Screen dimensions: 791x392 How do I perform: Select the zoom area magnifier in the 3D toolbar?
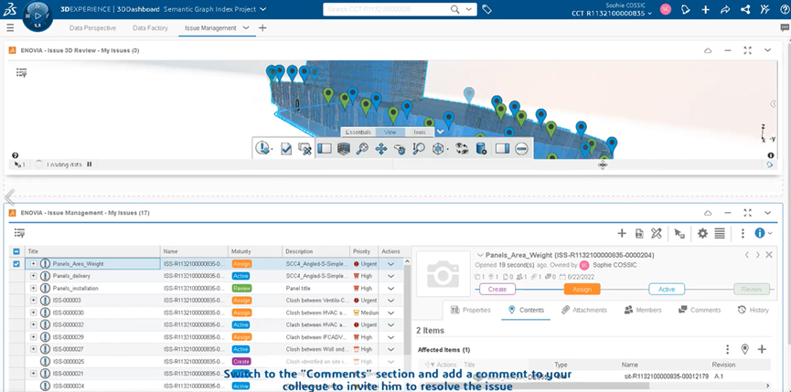[x=419, y=149]
